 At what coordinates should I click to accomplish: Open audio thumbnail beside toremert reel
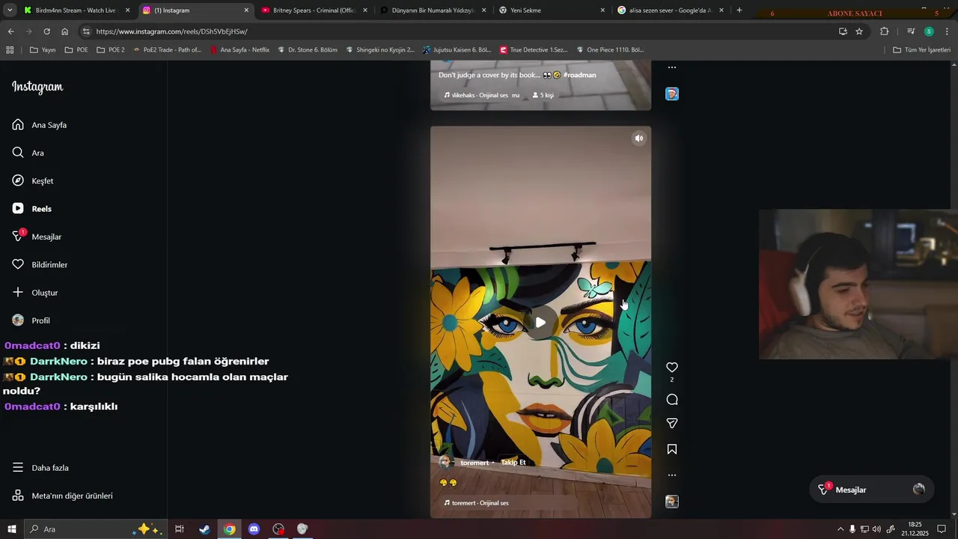[x=672, y=502]
